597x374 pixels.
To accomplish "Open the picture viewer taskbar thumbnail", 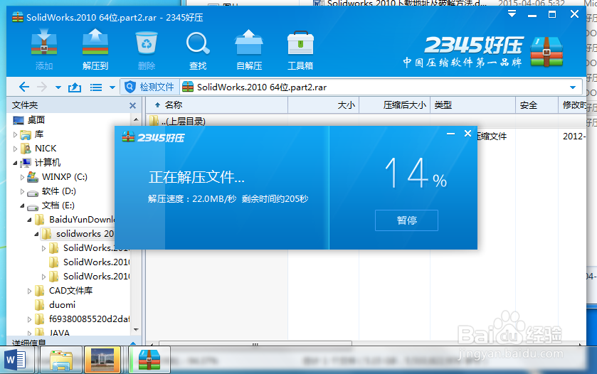I will coord(102,360).
